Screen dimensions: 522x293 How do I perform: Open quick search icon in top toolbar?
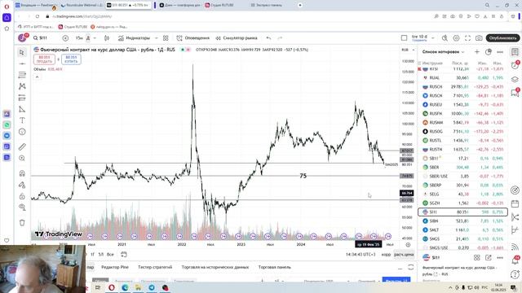tap(445, 38)
